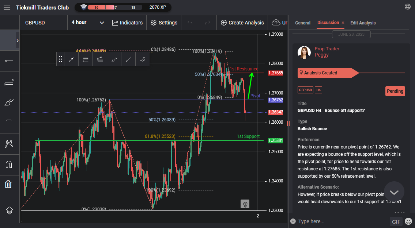The image size is (415, 228).
Task: Click the level badge mascot icon
Action: (x=84, y=7)
